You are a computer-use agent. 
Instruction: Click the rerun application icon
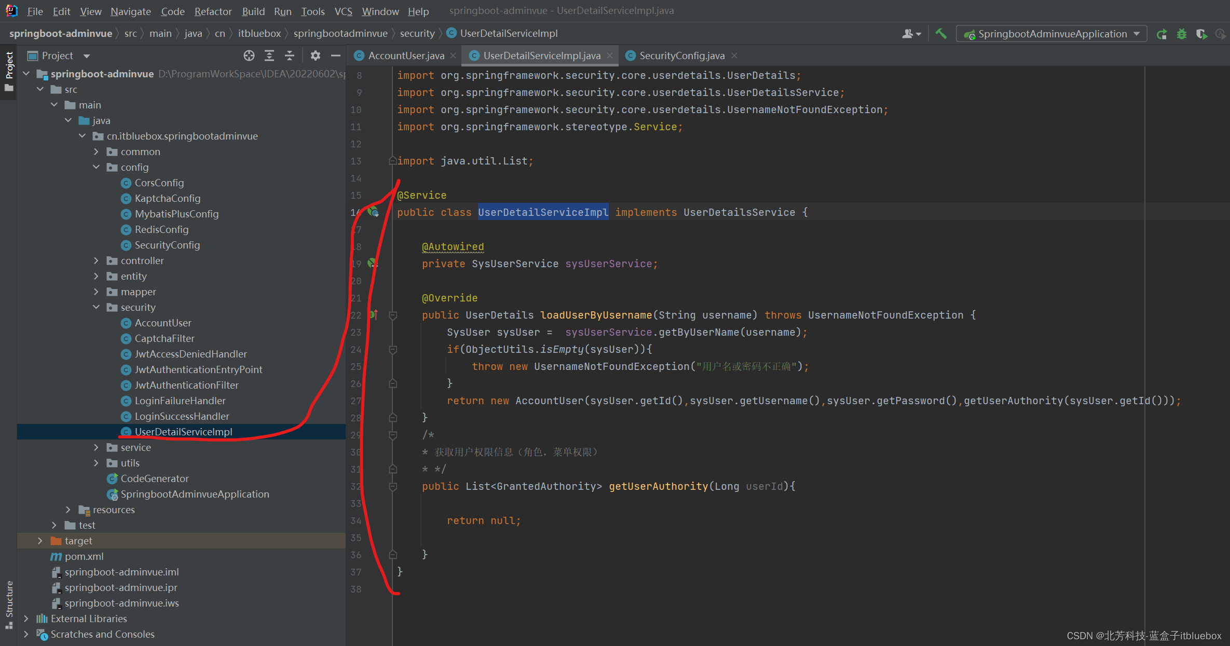point(1162,34)
